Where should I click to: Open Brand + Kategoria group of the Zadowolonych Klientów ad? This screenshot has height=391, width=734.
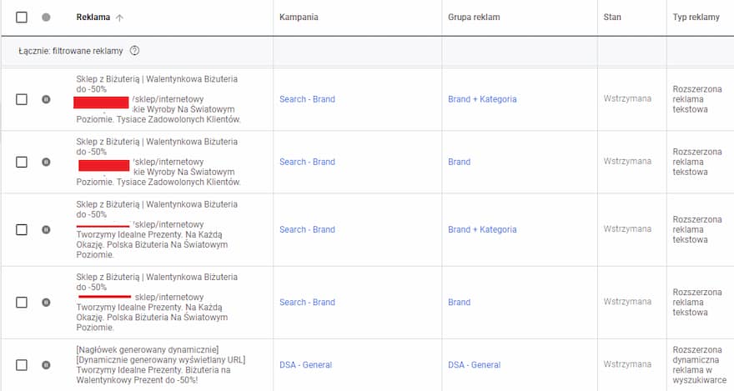coord(482,99)
